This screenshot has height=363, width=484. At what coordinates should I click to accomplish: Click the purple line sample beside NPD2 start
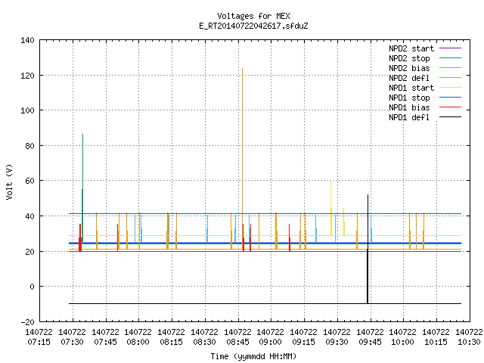point(450,48)
